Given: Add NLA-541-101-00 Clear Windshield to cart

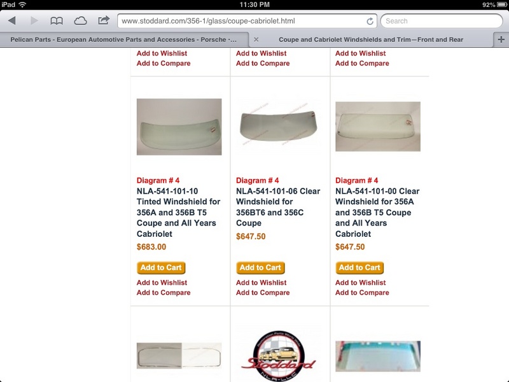Looking at the screenshot, I should click(359, 267).
